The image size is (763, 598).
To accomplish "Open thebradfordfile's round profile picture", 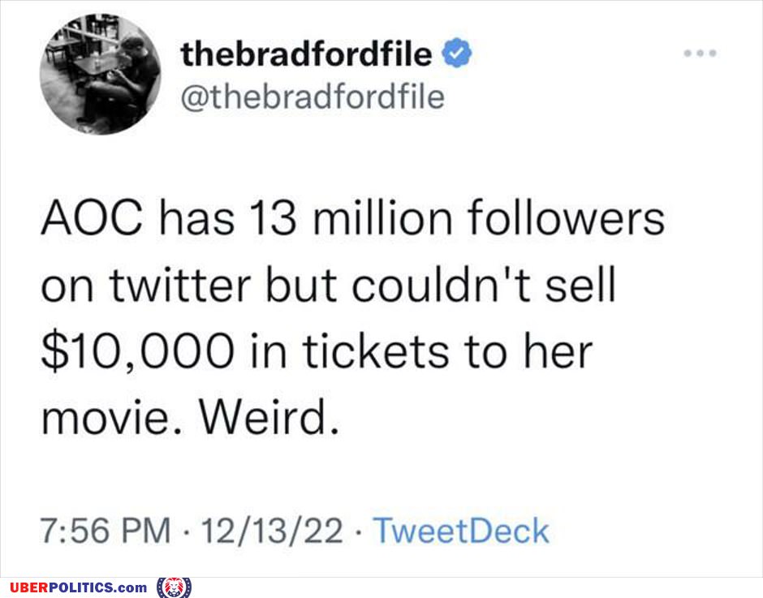I will (x=101, y=74).
